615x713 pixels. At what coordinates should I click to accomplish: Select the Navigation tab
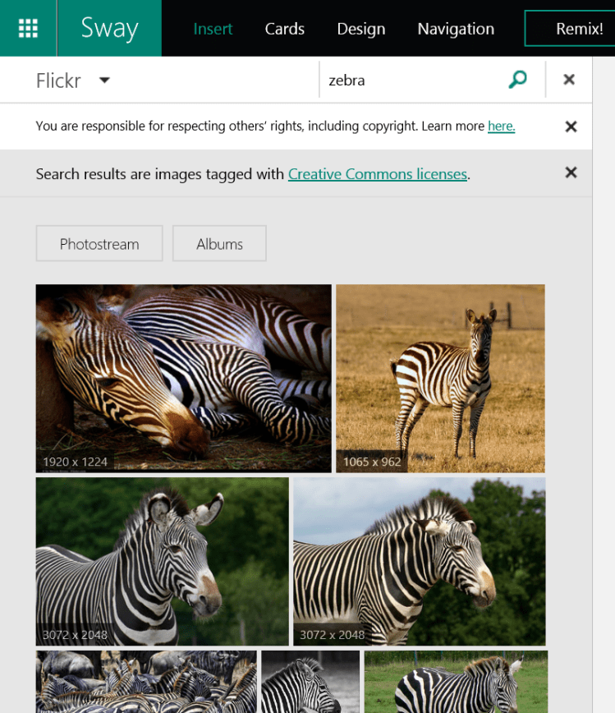click(x=456, y=29)
